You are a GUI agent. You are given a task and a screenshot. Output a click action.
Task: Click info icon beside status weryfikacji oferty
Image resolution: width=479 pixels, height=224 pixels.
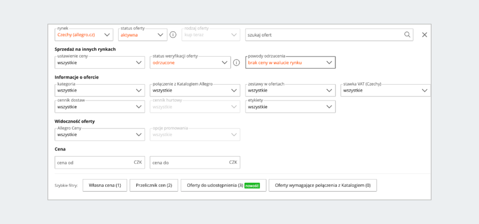click(x=236, y=63)
